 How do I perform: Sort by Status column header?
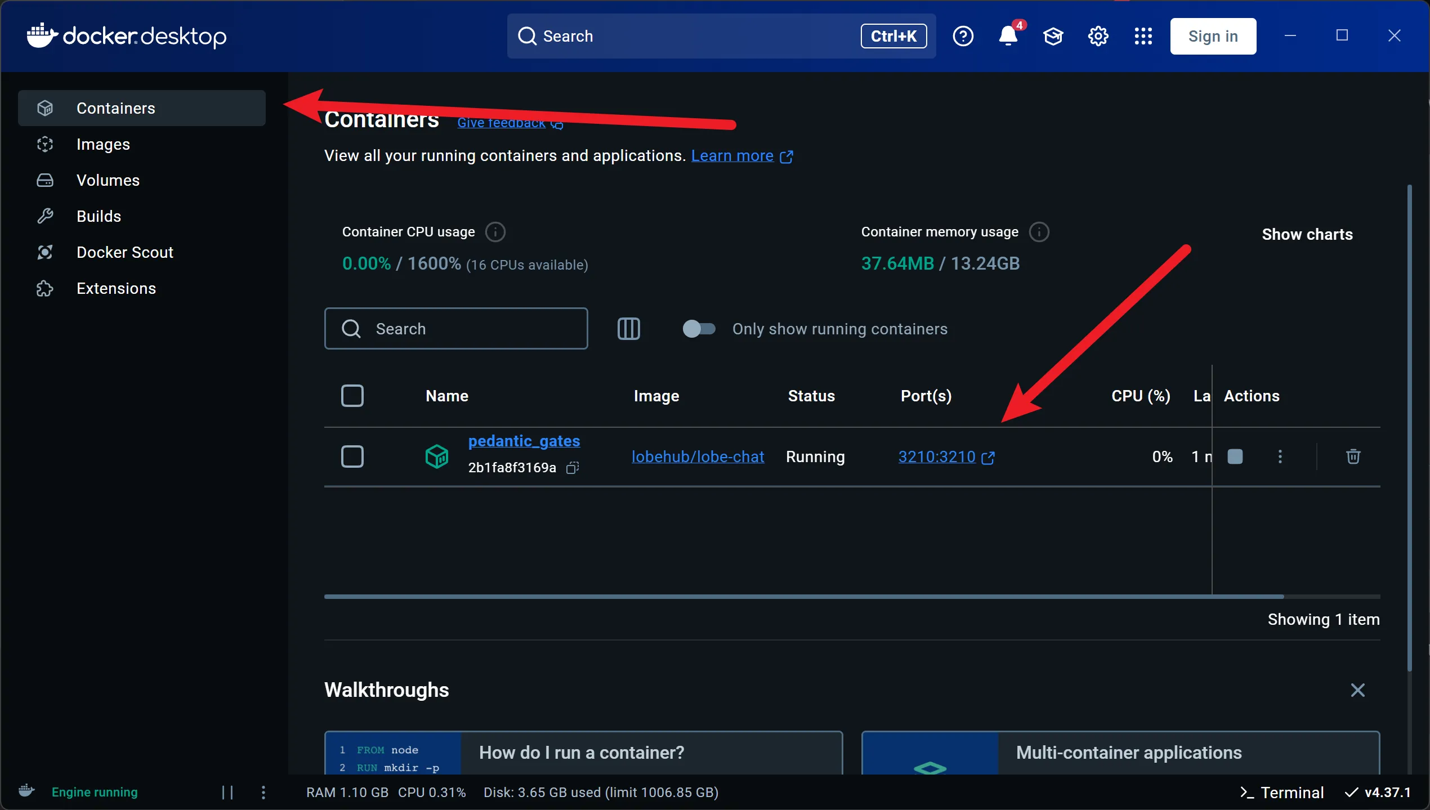(x=811, y=396)
